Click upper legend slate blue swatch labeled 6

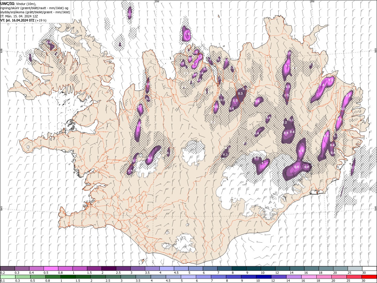(210, 269)
